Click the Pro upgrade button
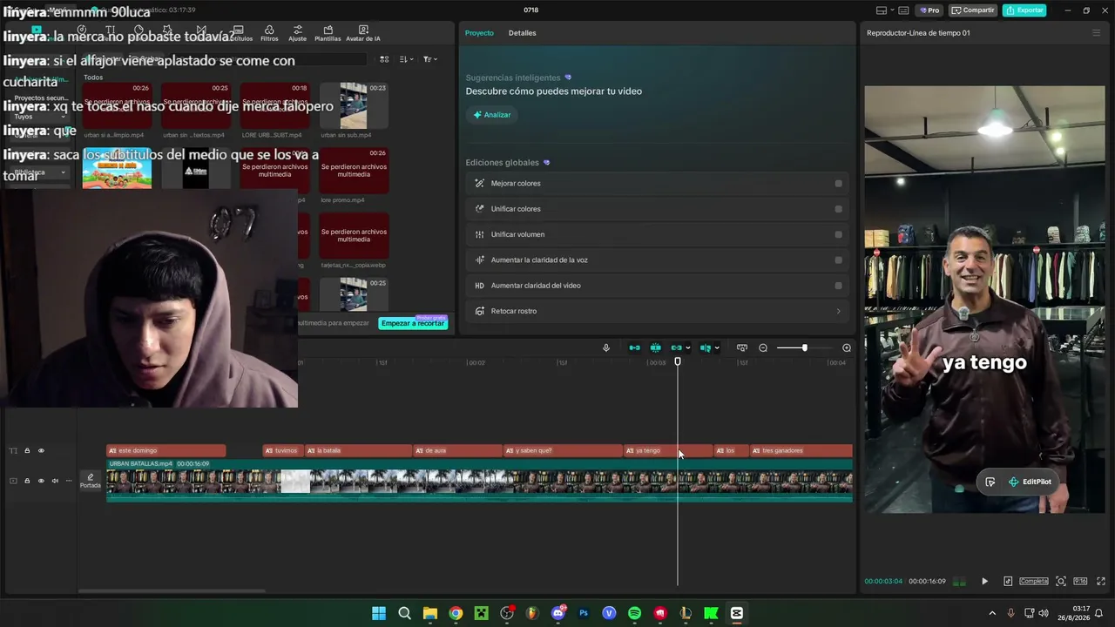Image resolution: width=1115 pixels, height=627 pixels. 929,10
